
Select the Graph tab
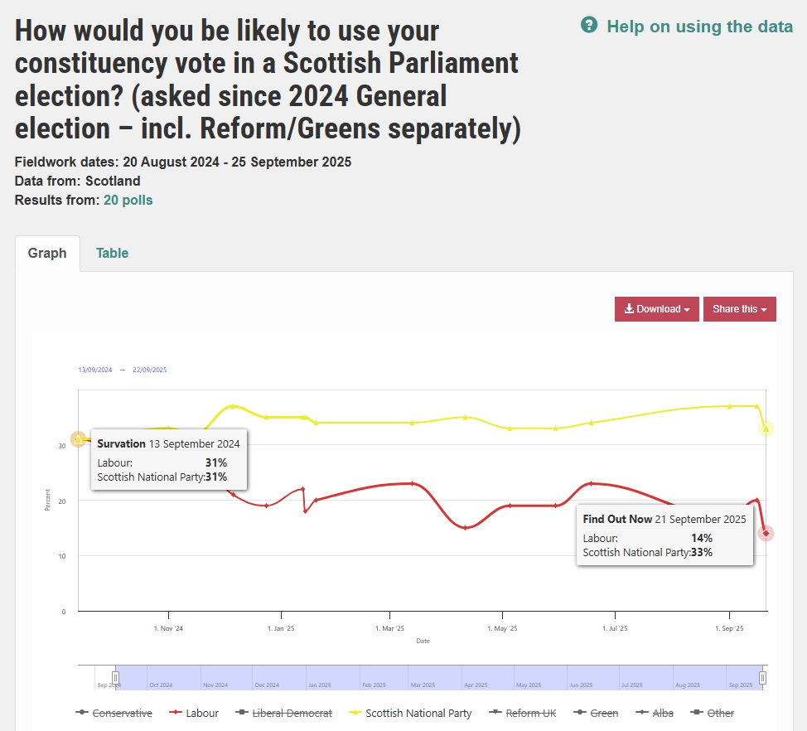tap(47, 254)
